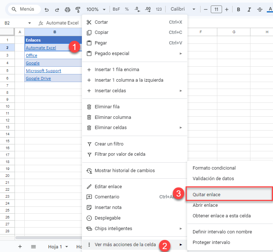Screen dimensions: 273x252
Task: Click the Google link in B4
Action: click(33, 63)
